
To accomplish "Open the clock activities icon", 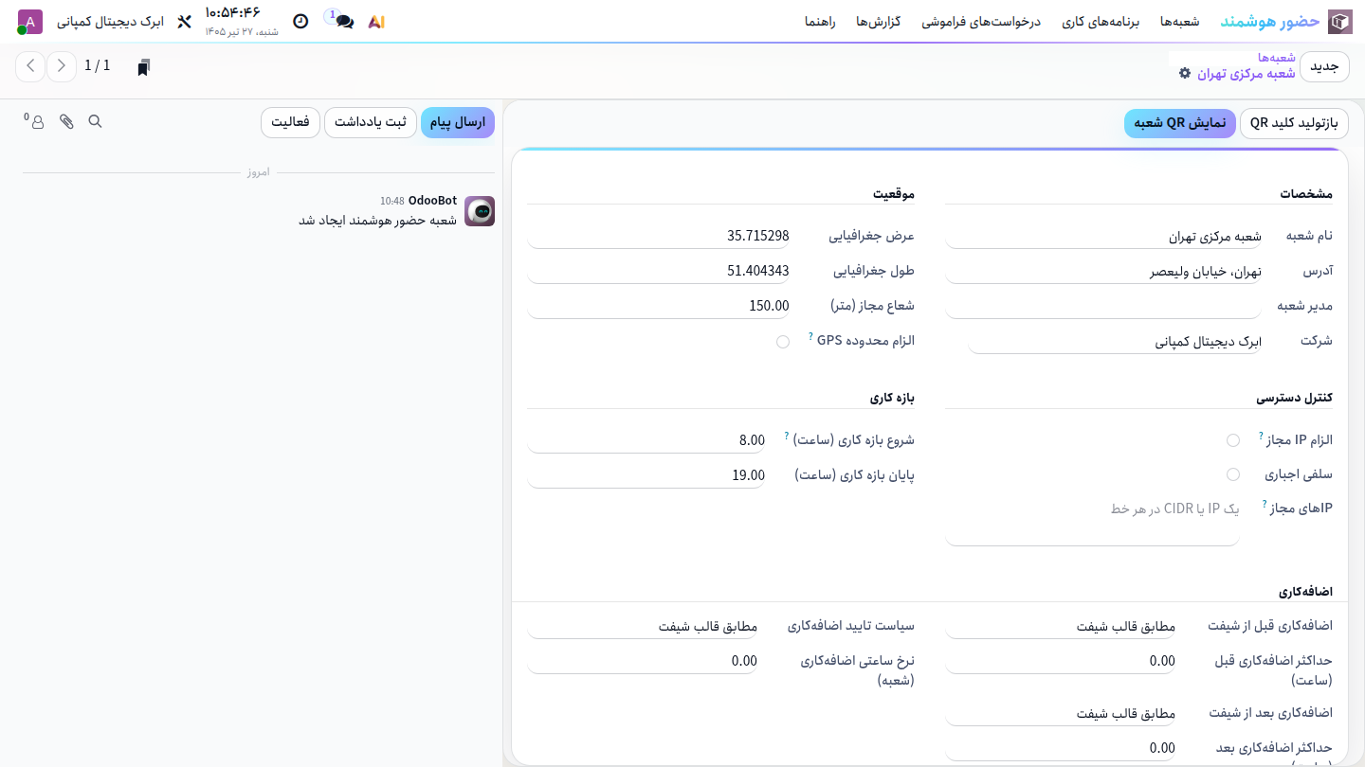I will pos(300,22).
